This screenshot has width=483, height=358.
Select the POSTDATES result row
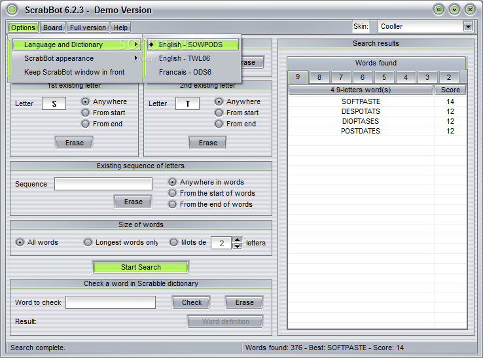tap(377, 131)
